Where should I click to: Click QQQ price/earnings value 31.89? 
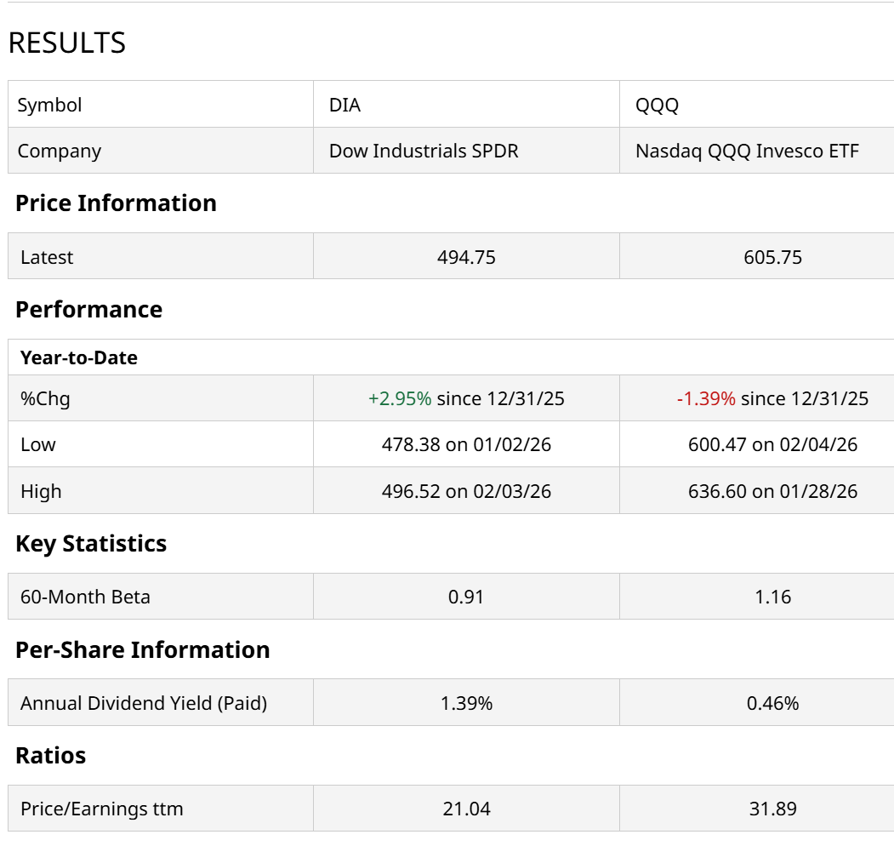(772, 809)
